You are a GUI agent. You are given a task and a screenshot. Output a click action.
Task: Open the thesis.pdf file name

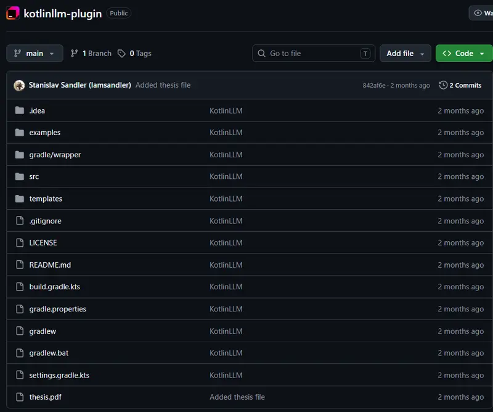click(x=45, y=397)
